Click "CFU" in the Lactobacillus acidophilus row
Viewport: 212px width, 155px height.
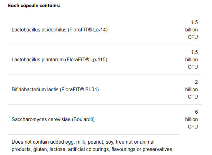[193, 37]
